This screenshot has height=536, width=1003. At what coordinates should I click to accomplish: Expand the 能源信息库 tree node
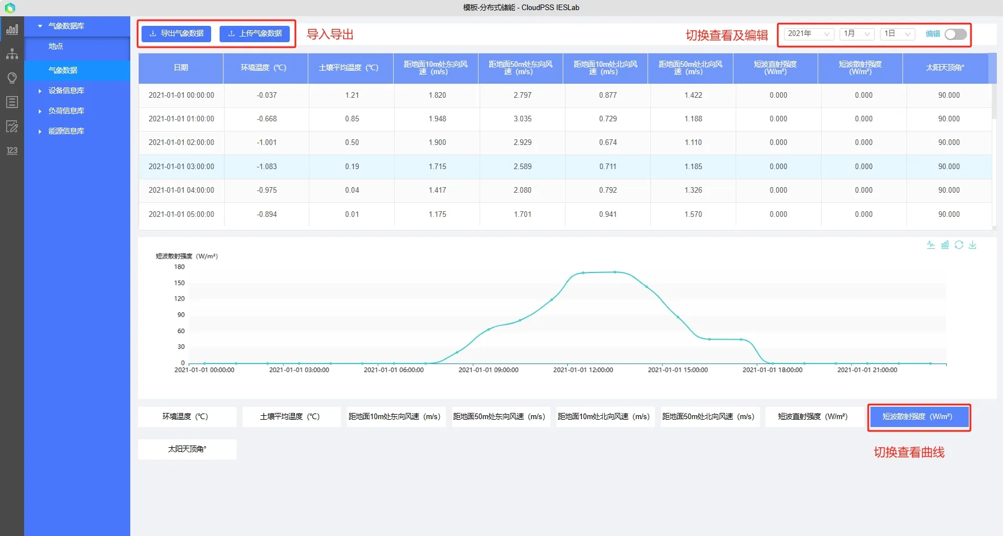(40, 131)
